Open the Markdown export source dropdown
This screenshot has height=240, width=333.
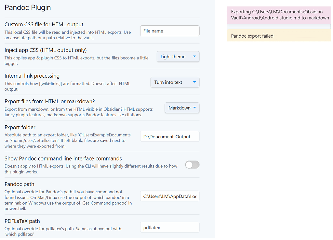pyautogui.click(x=182, y=108)
